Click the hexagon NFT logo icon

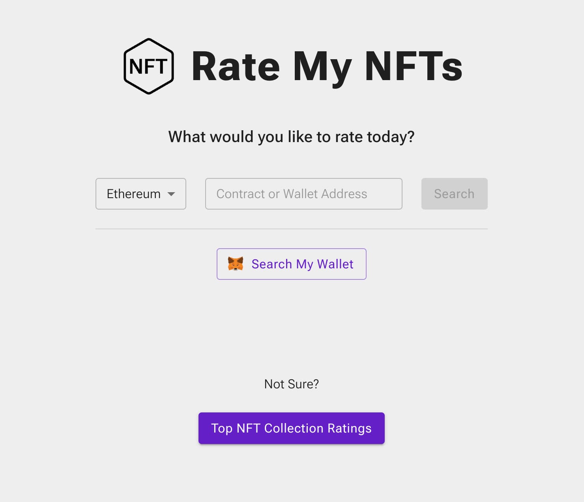pos(149,66)
